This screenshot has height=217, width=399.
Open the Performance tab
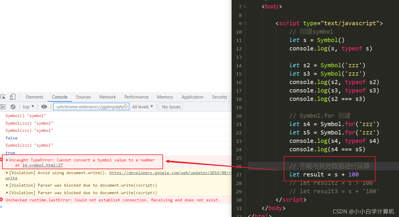click(x=136, y=97)
